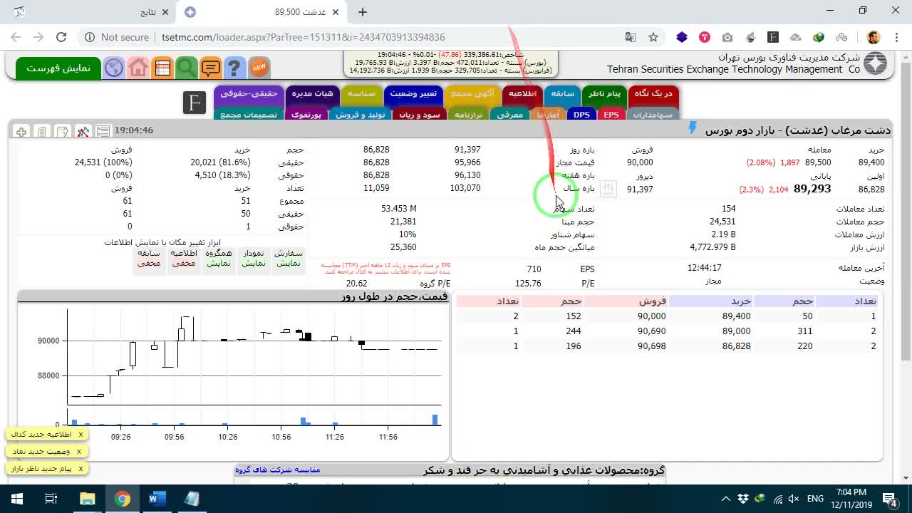Open the معرفی tab
Viewport: 912px width, 513px height.
(x=509, y=115)
